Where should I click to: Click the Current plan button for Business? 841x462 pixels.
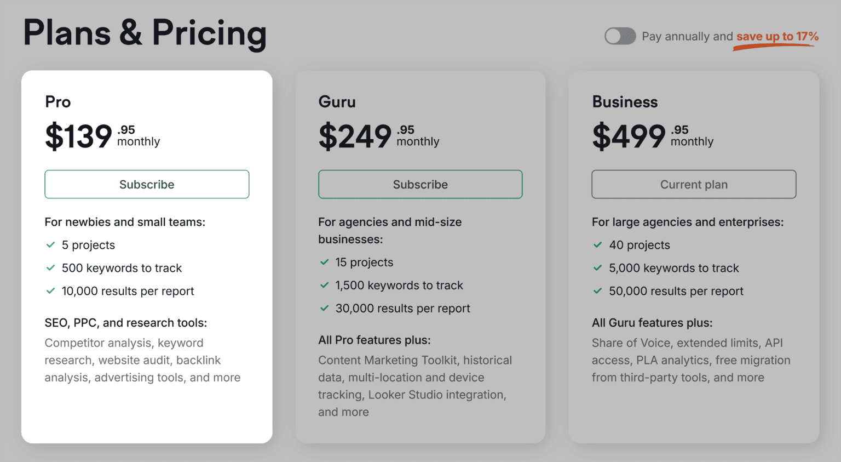693,184
